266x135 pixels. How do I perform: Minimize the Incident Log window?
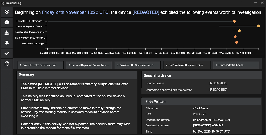pos(256,3)
